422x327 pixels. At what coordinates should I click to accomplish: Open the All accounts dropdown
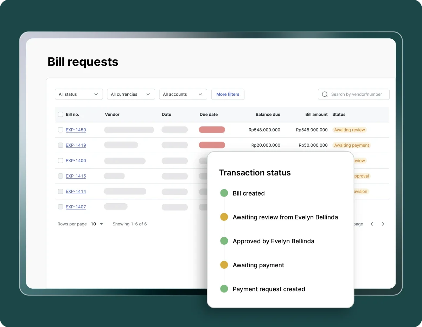point(183,94)
